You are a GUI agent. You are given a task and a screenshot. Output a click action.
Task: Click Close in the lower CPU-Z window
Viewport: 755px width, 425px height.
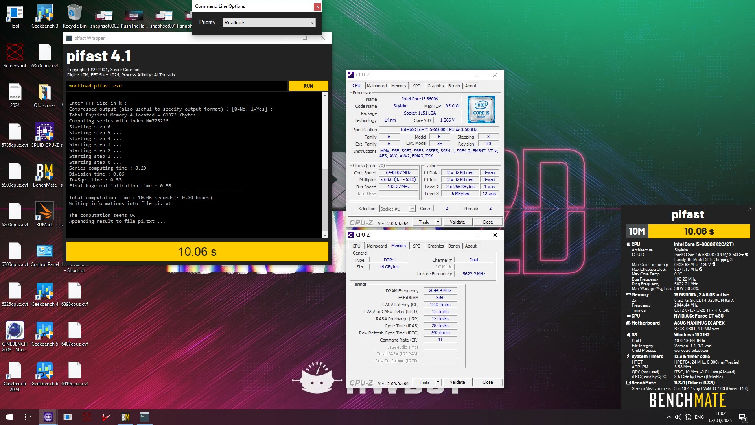click(488, 382)
